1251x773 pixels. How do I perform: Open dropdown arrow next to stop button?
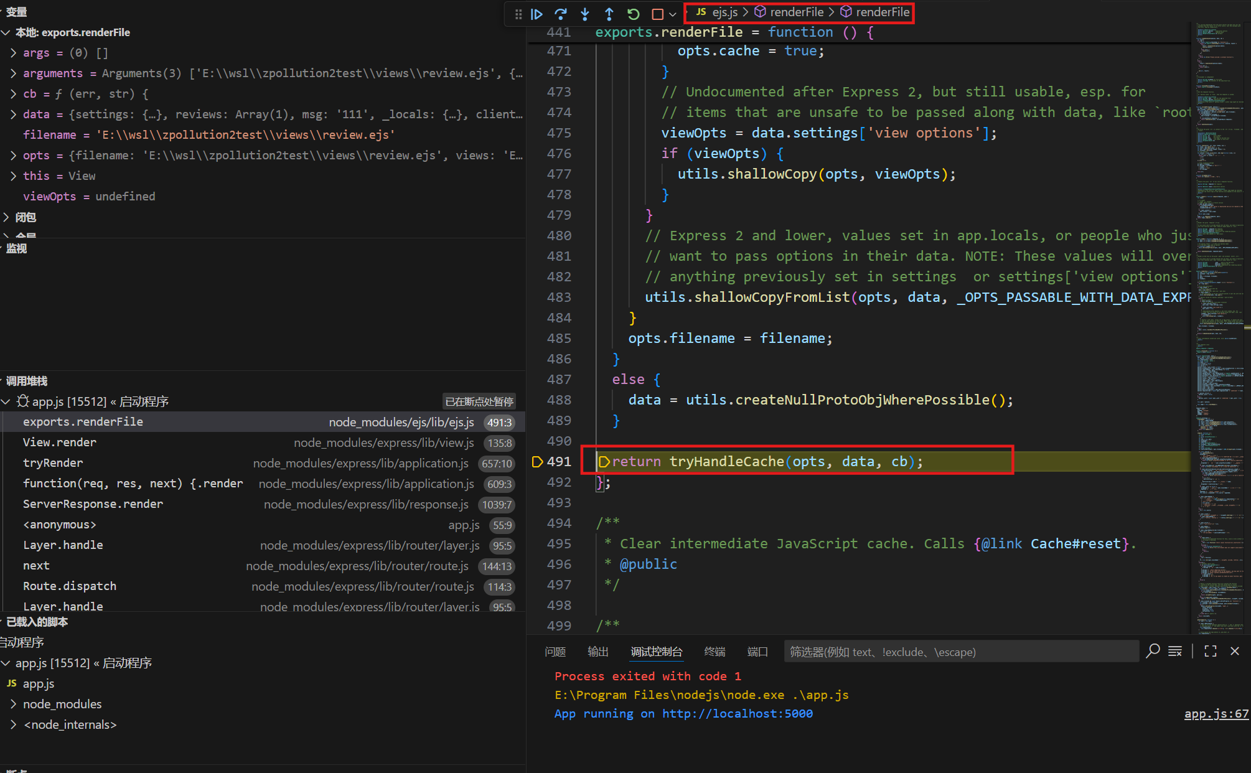[673, 14]
